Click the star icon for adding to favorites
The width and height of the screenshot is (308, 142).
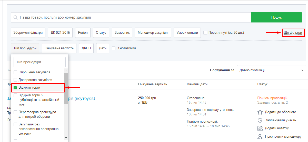click(260, 112)
